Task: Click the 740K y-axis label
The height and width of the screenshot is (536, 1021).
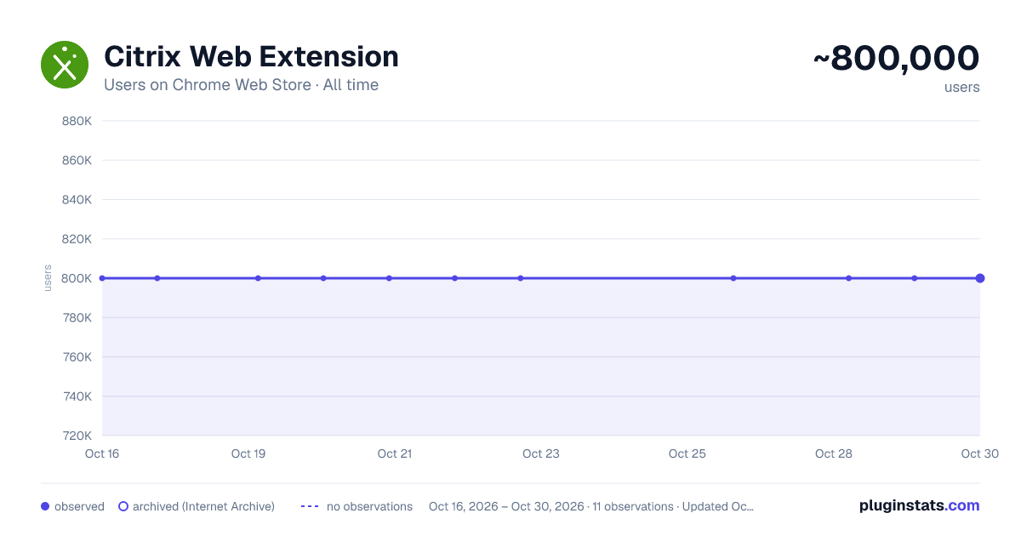Action: [77, 396]
